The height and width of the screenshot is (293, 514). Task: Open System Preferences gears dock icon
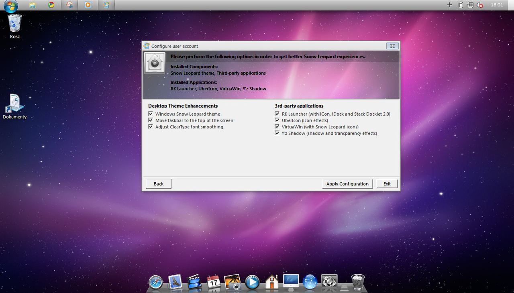coord(329,282)
